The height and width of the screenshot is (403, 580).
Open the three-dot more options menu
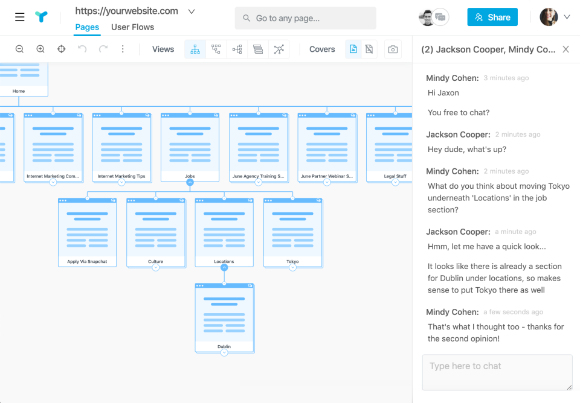point(123,49)
